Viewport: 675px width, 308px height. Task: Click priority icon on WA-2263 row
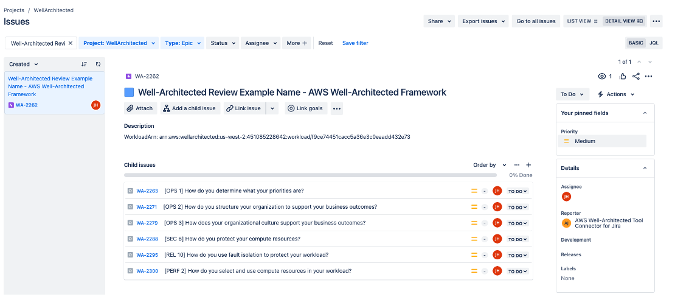click(474, 191)
